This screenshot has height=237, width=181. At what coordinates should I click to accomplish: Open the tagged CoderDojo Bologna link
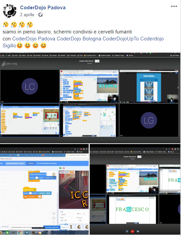tap(79, 39)
